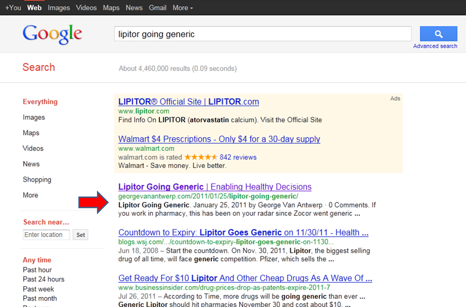Viewport: 466px width, 307px height.
Task: Click the 842 reviews link
Action: pyautogui.click(x=238, y=157)
